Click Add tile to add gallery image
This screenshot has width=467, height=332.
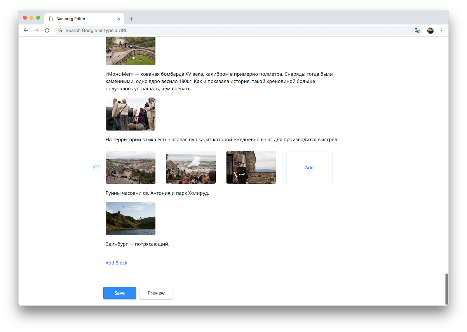click(309, 167)
